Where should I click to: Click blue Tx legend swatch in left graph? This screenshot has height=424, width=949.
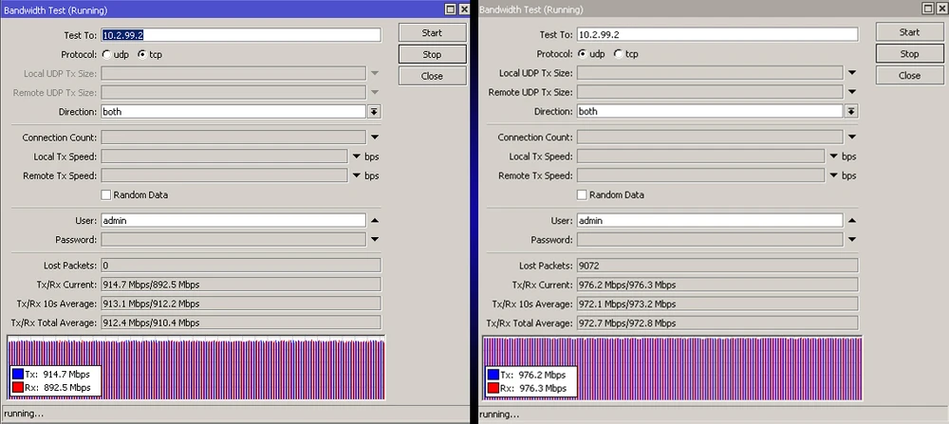pyautogui.click(x=18, y=375)
